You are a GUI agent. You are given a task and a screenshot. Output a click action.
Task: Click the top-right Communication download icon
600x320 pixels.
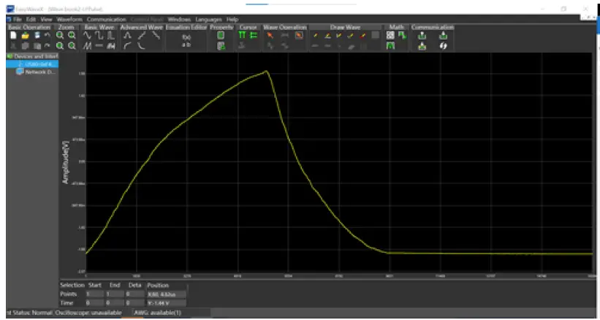pyautogui.click(x=443, y=36)
